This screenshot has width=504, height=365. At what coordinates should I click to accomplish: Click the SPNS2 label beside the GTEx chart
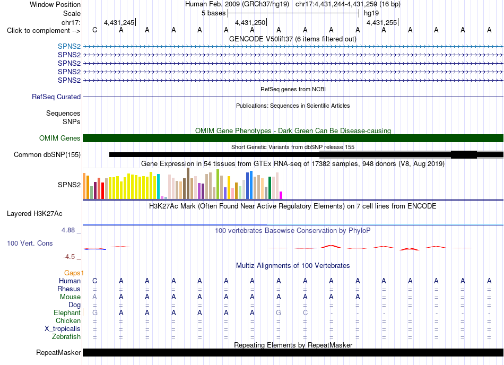69,185
